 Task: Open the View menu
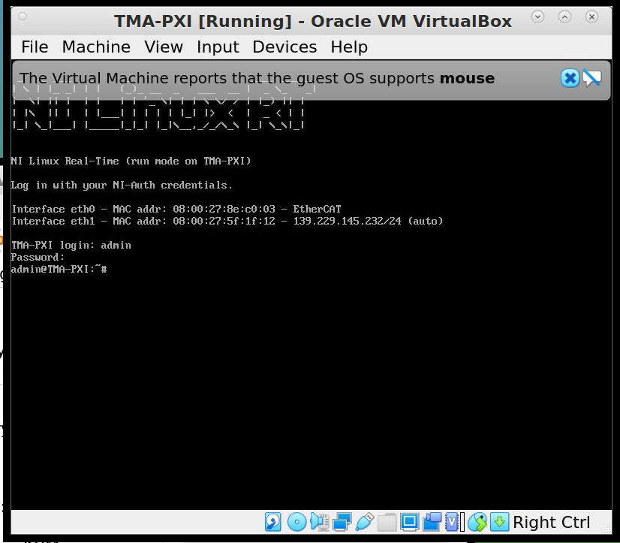164,47
